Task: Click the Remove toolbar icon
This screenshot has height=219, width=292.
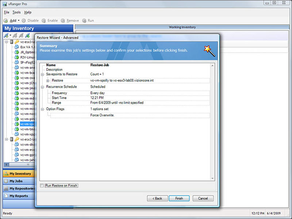Action: click(x=63, y=21)
